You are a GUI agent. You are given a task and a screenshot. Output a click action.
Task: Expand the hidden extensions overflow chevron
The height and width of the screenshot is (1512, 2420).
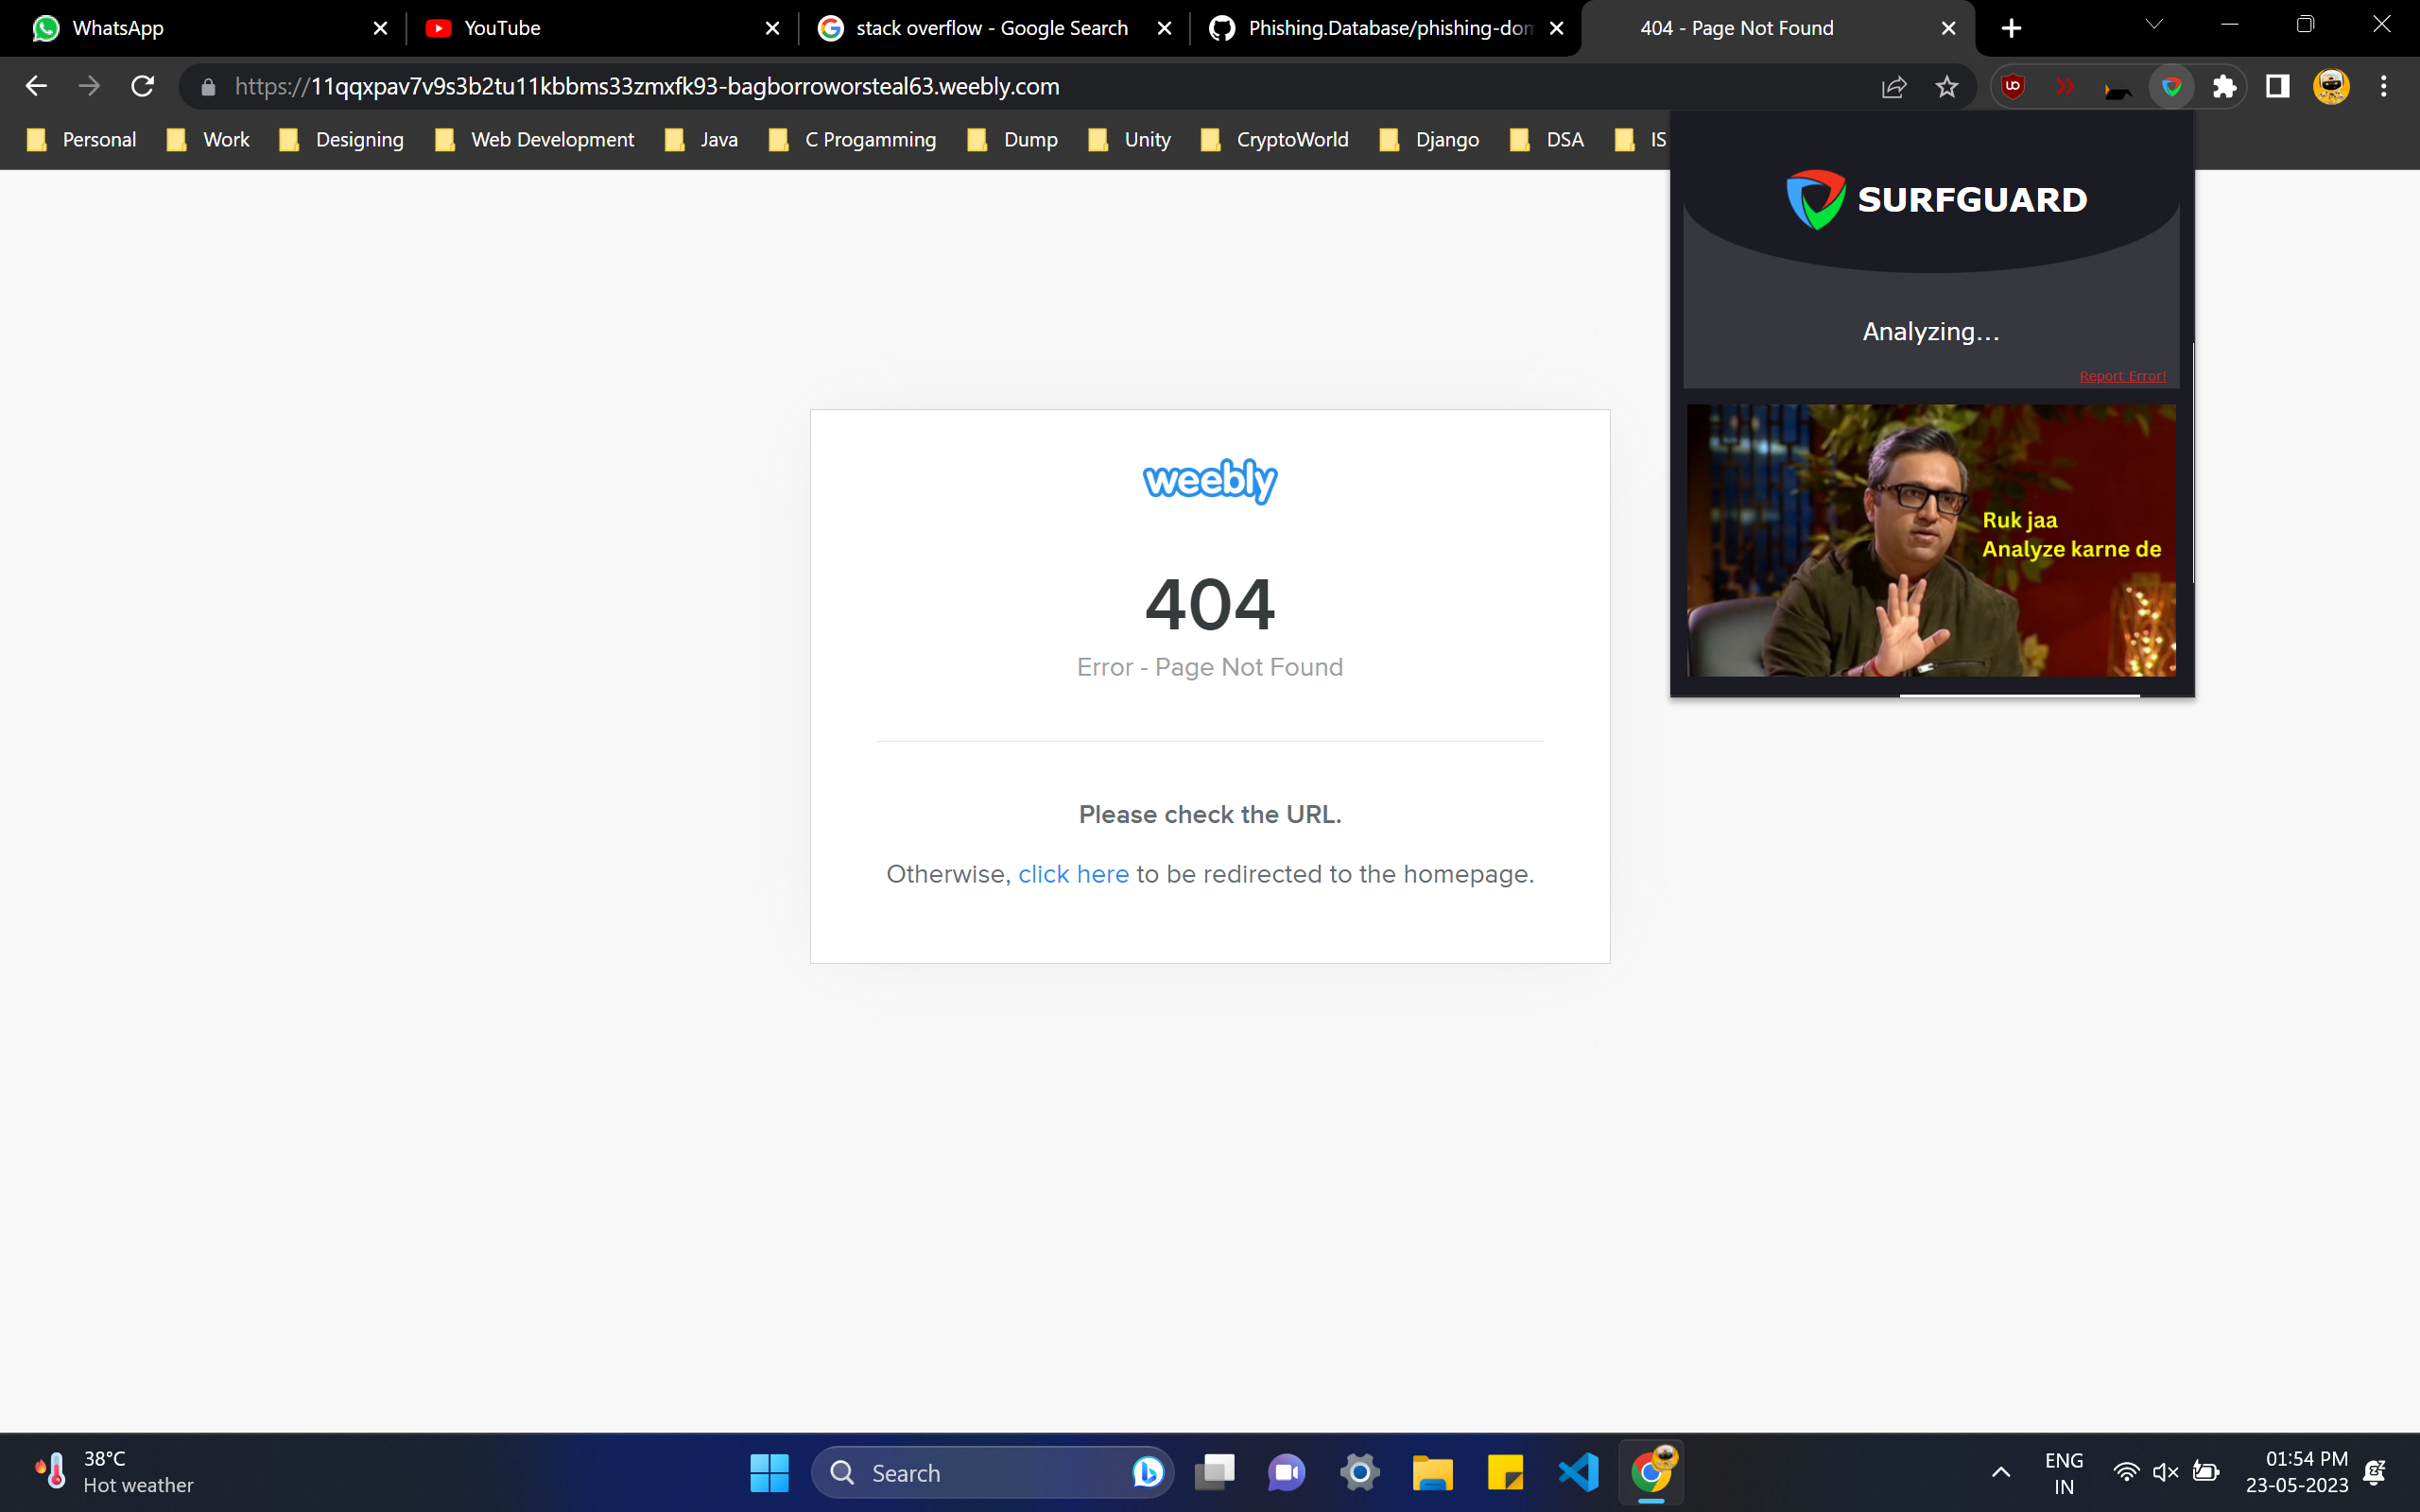(2065, 86)
